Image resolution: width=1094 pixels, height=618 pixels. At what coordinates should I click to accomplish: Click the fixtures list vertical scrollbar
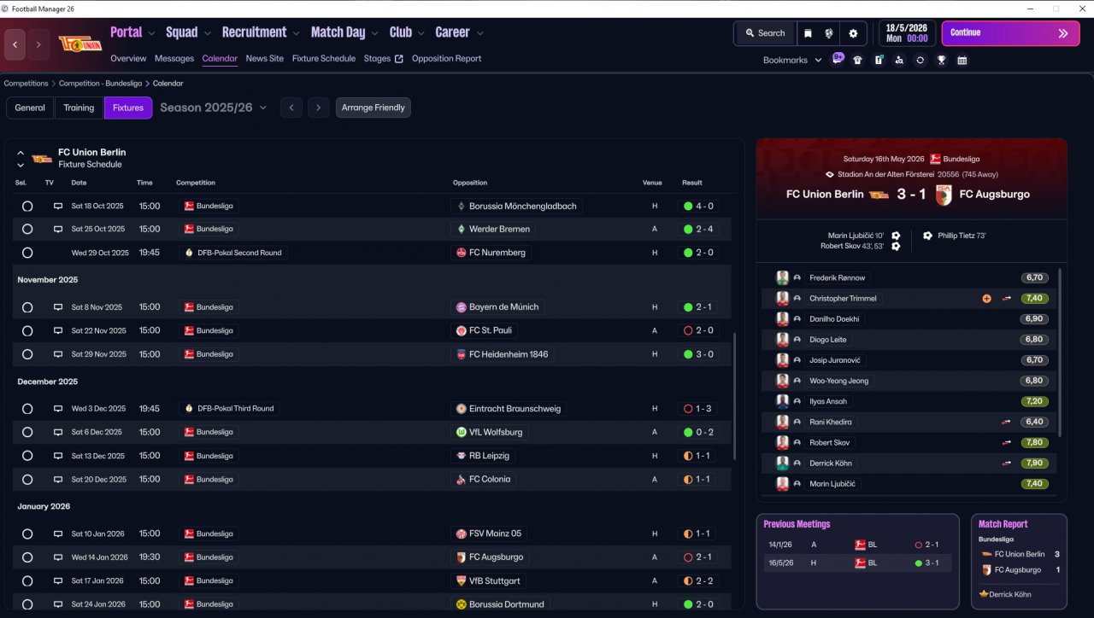pyautogui.click(x=734, y=397)
